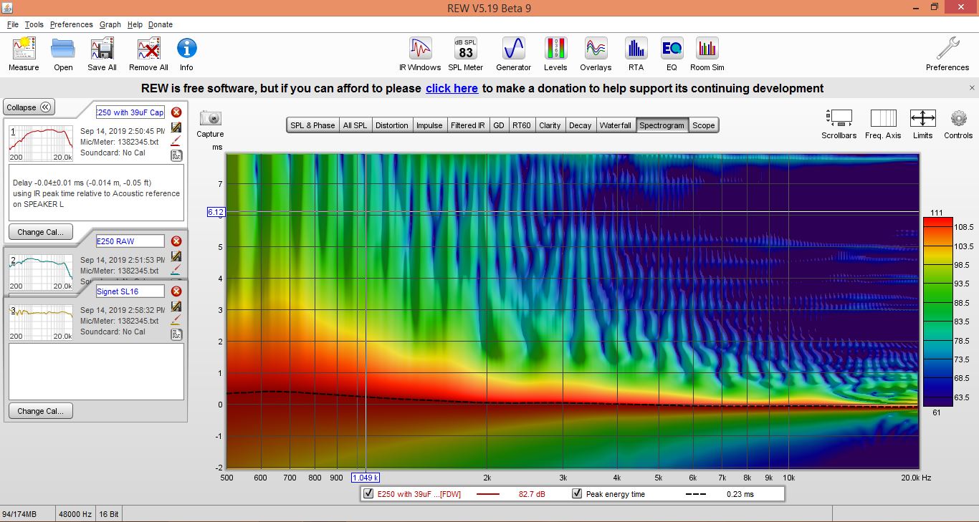
Task: Open graph Limits icon
Action: pos(922,117)
